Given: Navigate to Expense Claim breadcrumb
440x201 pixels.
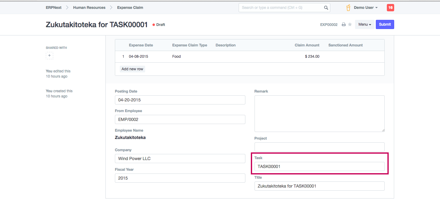Looking at the screenshot, I should 130,8.
